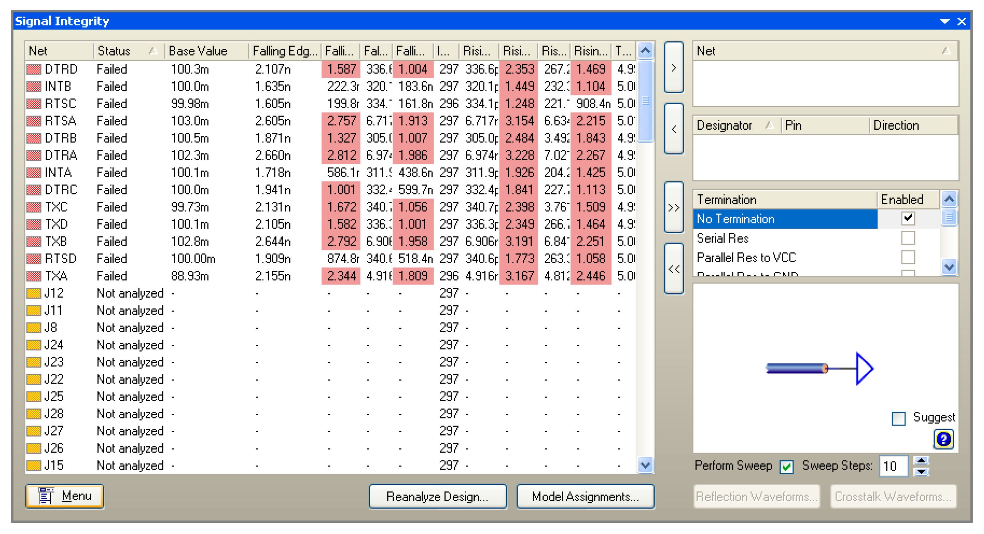Click the double right arrow move-all button
Screen dimensions: 984x534
pos(673,207)
